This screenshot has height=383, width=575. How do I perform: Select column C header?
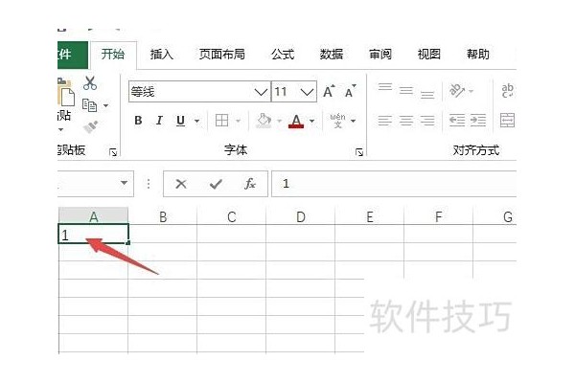[x=231, y=215]
